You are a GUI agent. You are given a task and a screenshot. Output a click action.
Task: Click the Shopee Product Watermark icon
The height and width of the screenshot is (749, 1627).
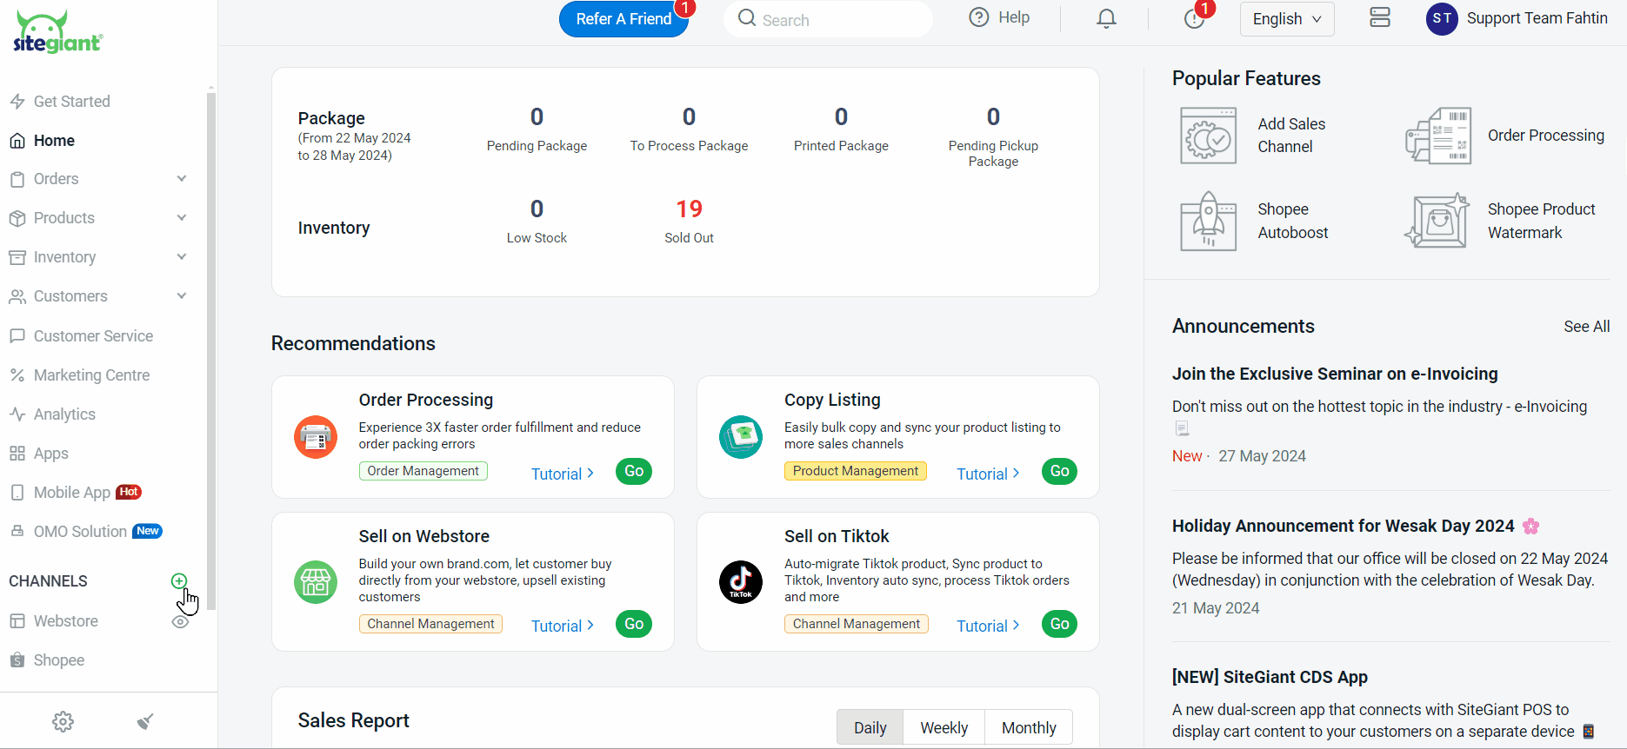pyautogui.click(x=1437, y=222)
